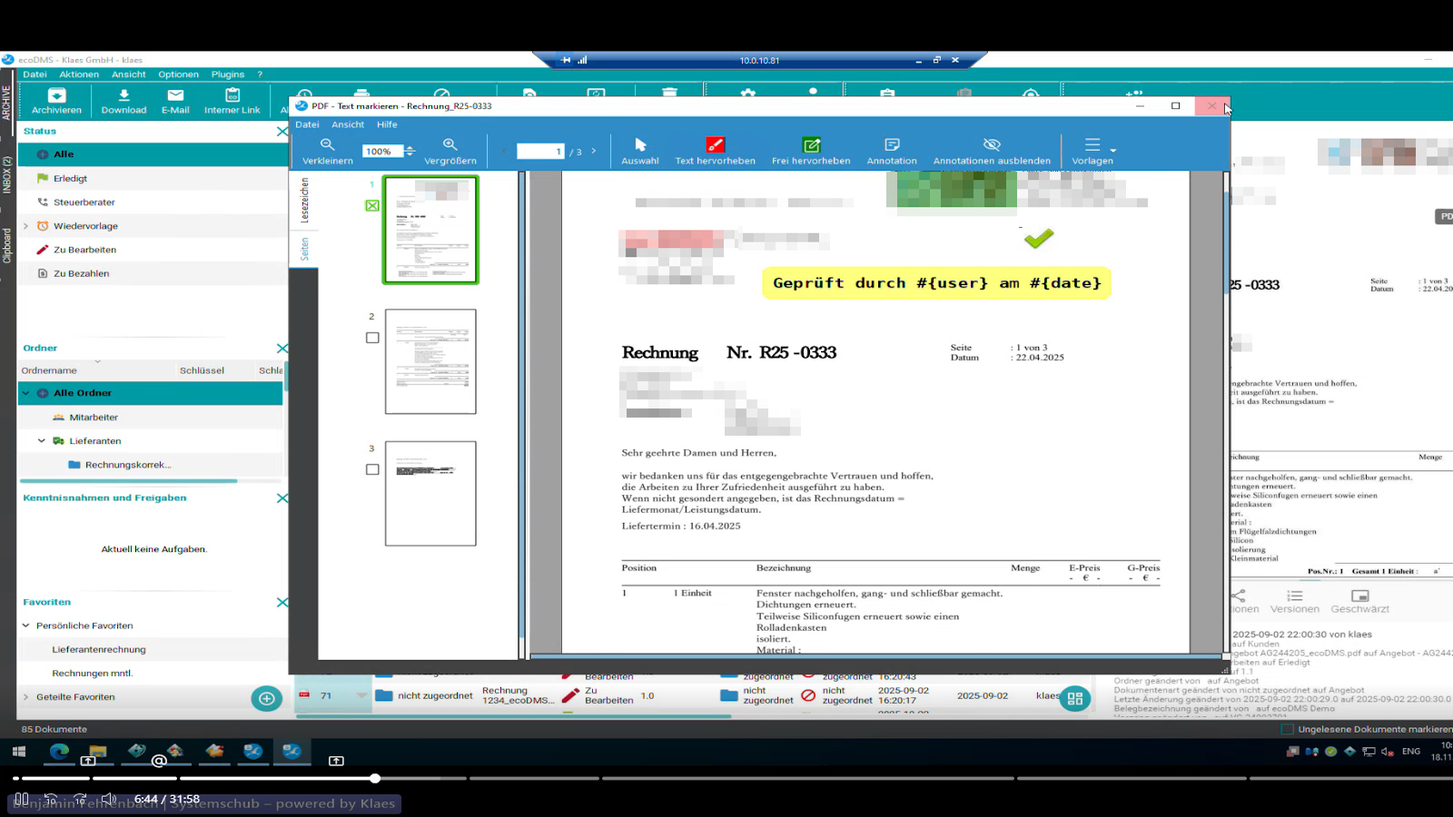Screen dimensions: 1453x817
Task: Expand the Geteilte Favoriten section
Action: coord(25,697)
